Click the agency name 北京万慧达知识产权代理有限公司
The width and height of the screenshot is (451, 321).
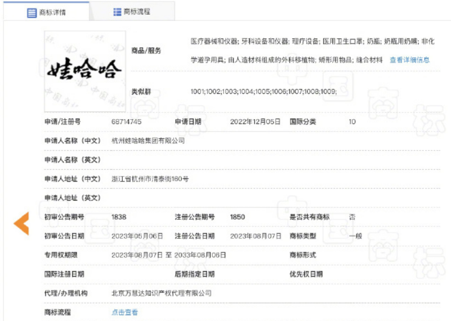(x=162, y=293)
